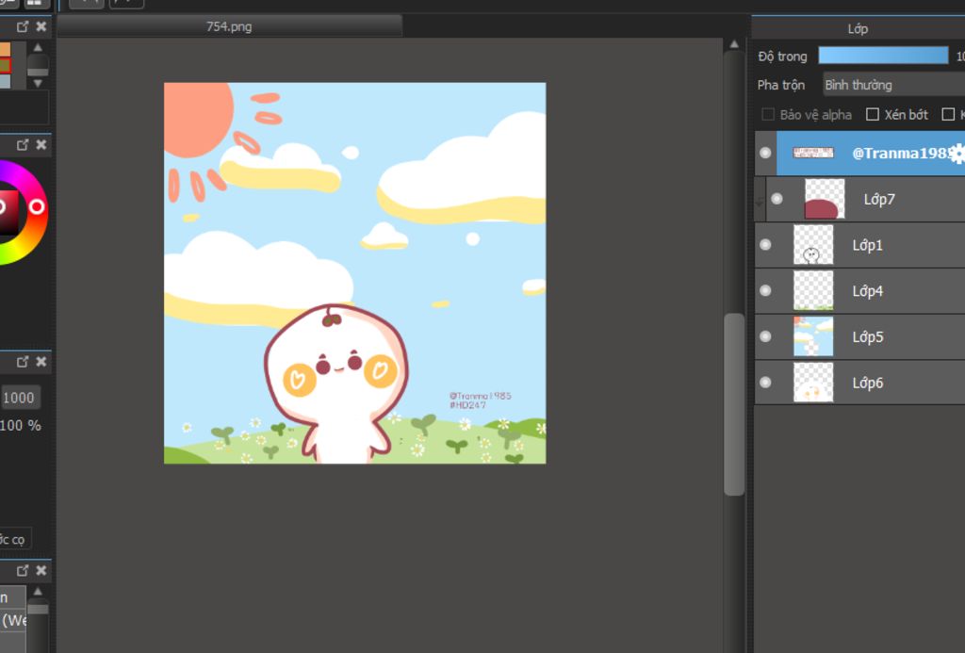The width and height of the screenshot is (965, 653).
Task: Click the swatch palette scroll-down arrow
Action: point(38,83)
